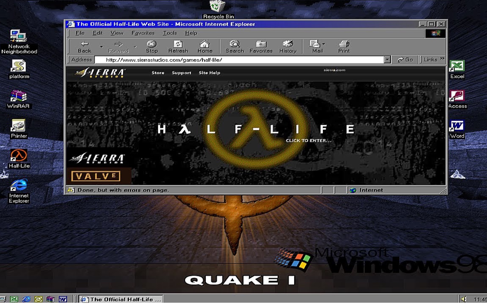This screenshot has width=487, height=304.
Task: Open the Site Help link
Action: click(209, 73)
